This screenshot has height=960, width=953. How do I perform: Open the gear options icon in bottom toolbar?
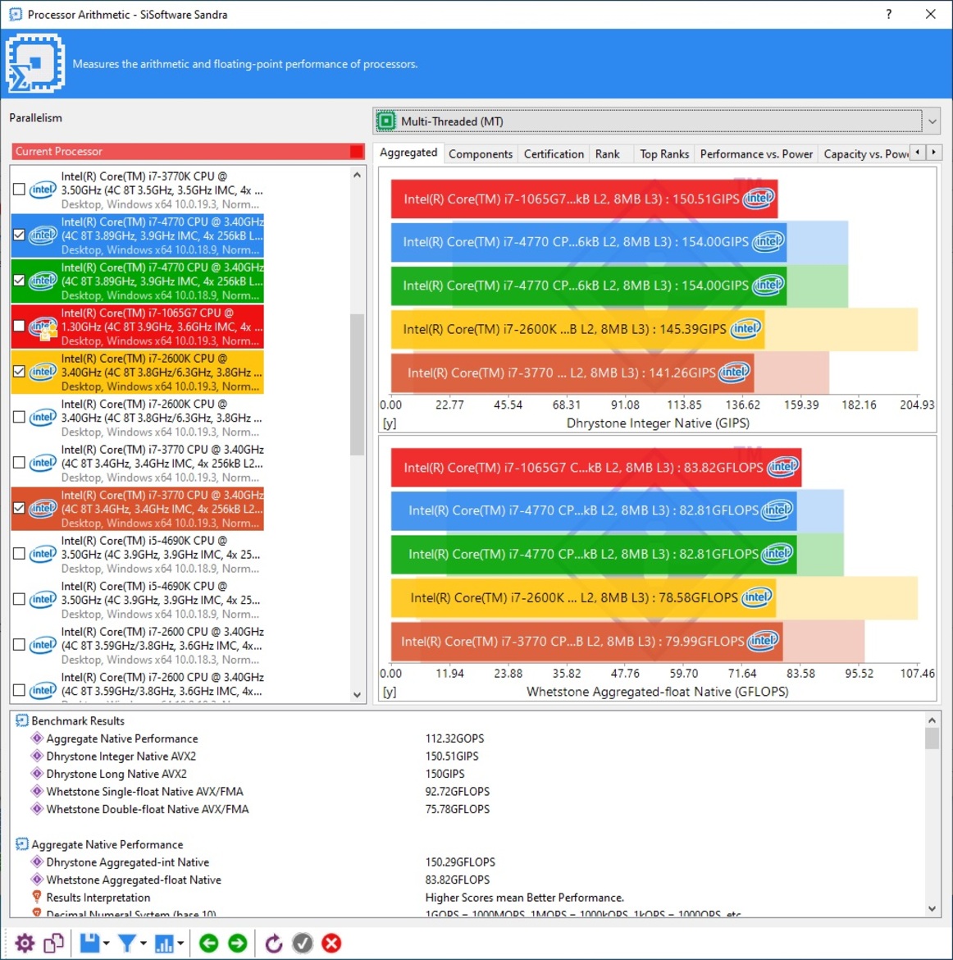25,943
